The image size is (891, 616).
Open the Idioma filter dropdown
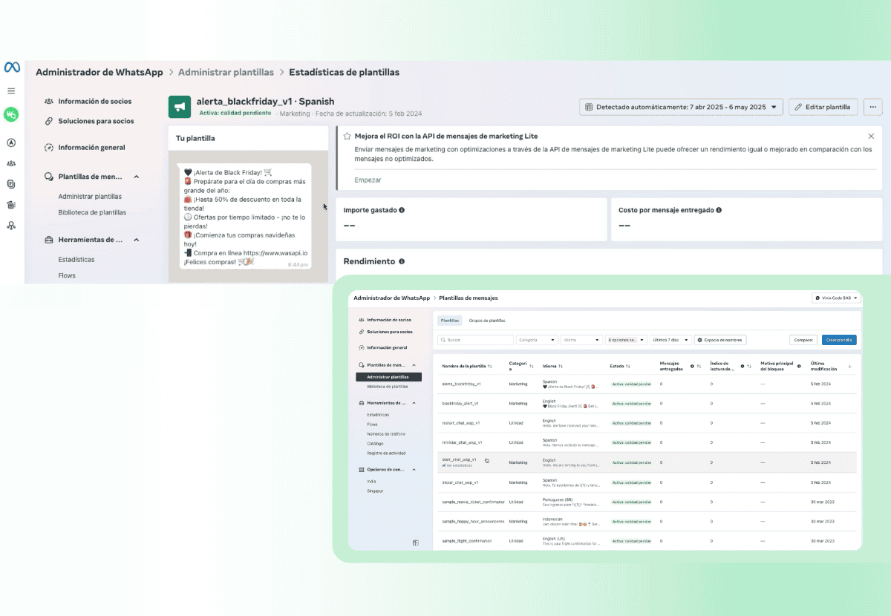pos(581,340)
